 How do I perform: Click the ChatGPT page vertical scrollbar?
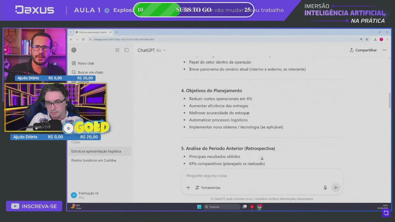coord(390,100)
